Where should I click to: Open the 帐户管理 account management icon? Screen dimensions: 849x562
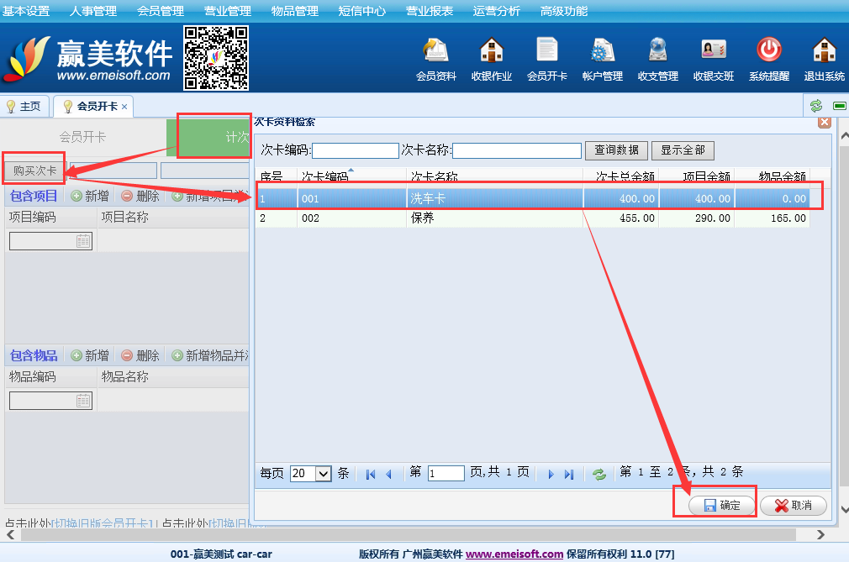click(602, 58)
